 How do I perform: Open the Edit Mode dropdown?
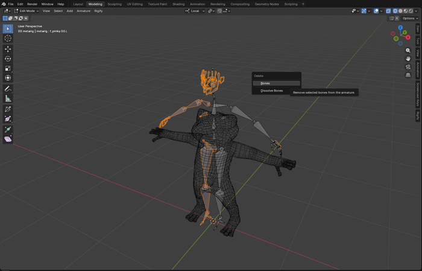[26, 11]
